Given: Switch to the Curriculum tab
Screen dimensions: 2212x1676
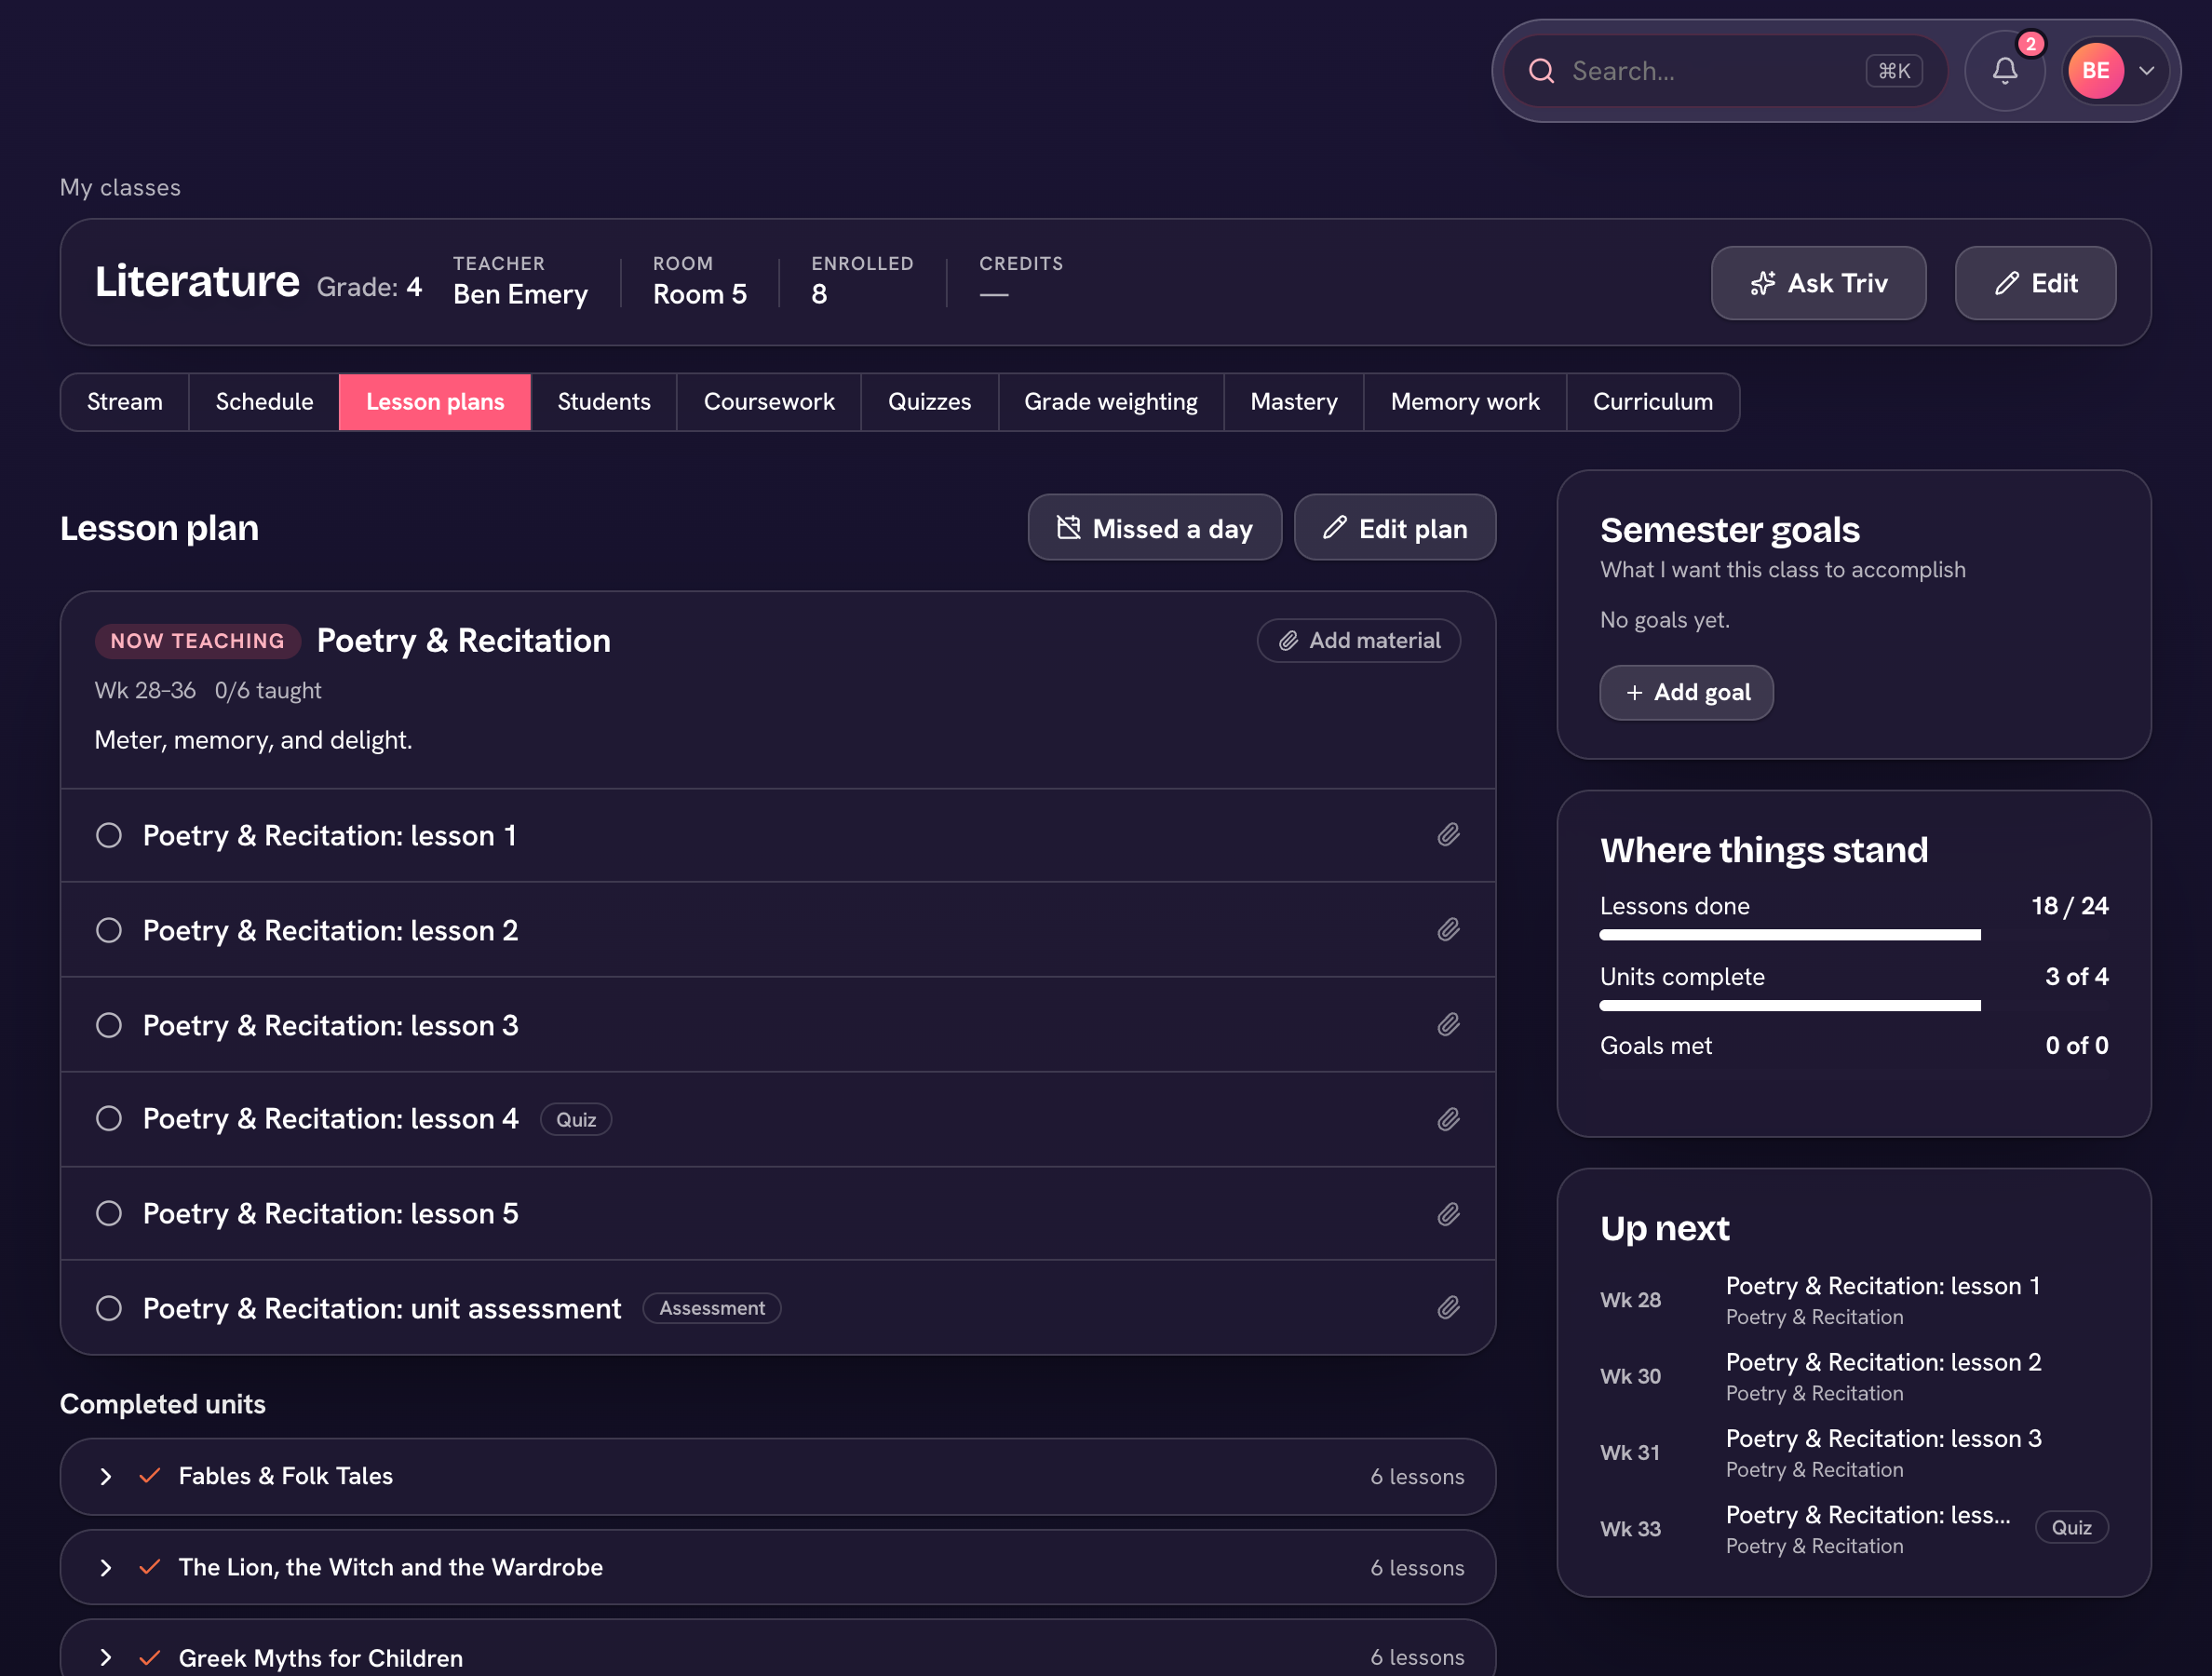Looking at the screenshot, I should [x=1653, y=402].
